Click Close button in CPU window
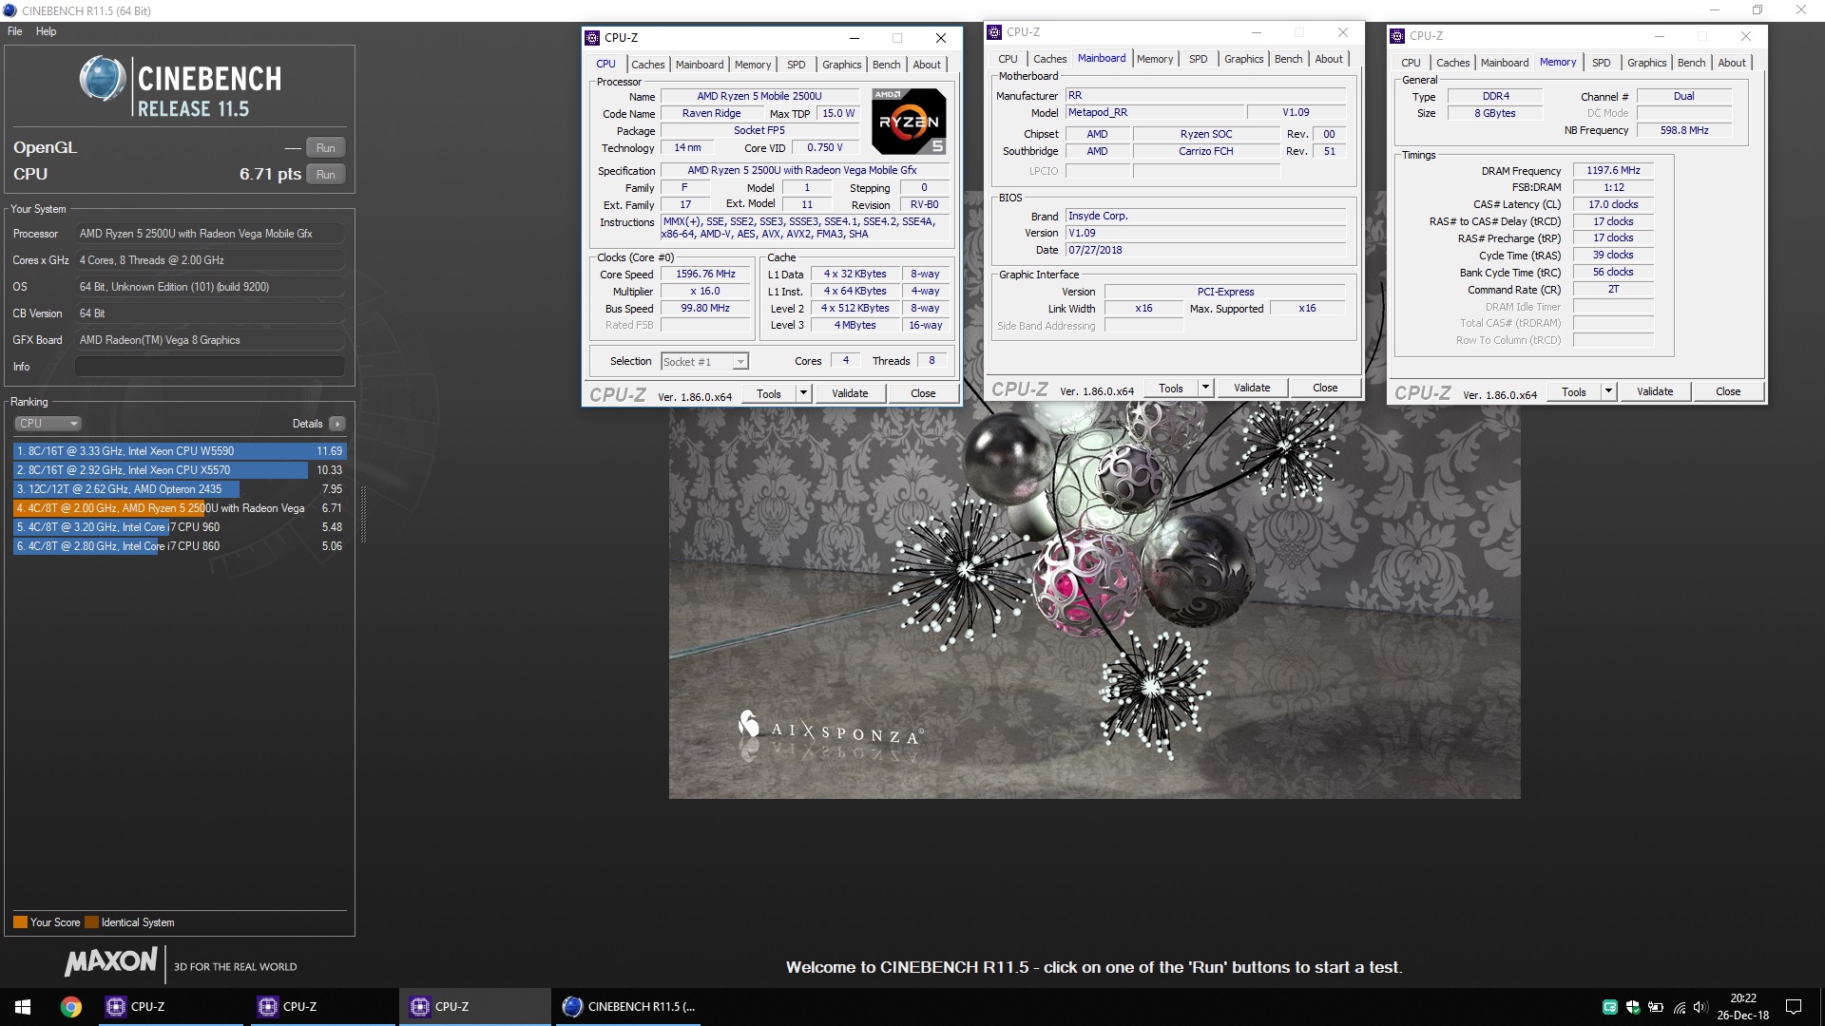Image resolution: width=1825 pixels, height=1026 pixels. pyautogui.click(x=922, y=393)
